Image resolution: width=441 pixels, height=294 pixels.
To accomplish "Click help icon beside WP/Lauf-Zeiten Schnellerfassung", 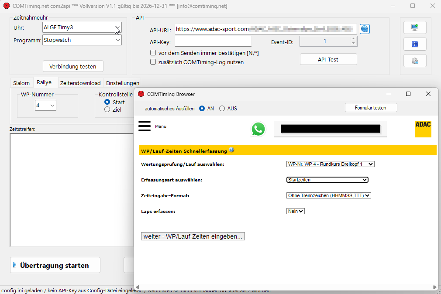I will click(x=231, y=150).
